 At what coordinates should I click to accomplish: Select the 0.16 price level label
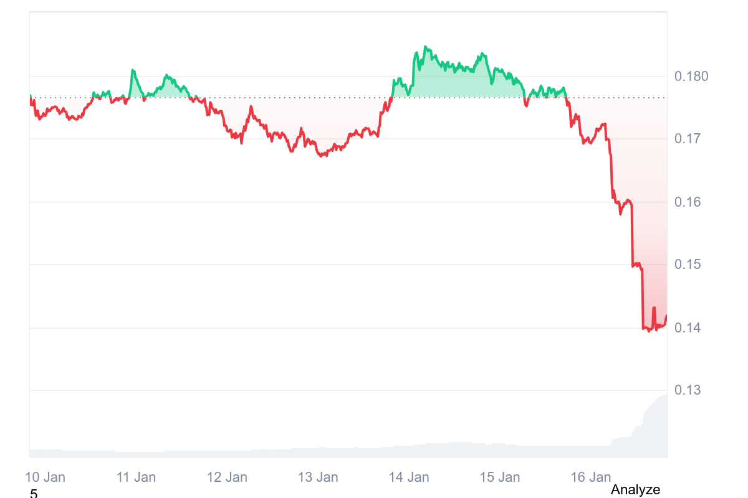pos(688,202)
